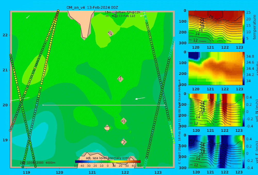Open the salinity depth section panel
Viewport: 258px width, 175px height.
(215, 68)
